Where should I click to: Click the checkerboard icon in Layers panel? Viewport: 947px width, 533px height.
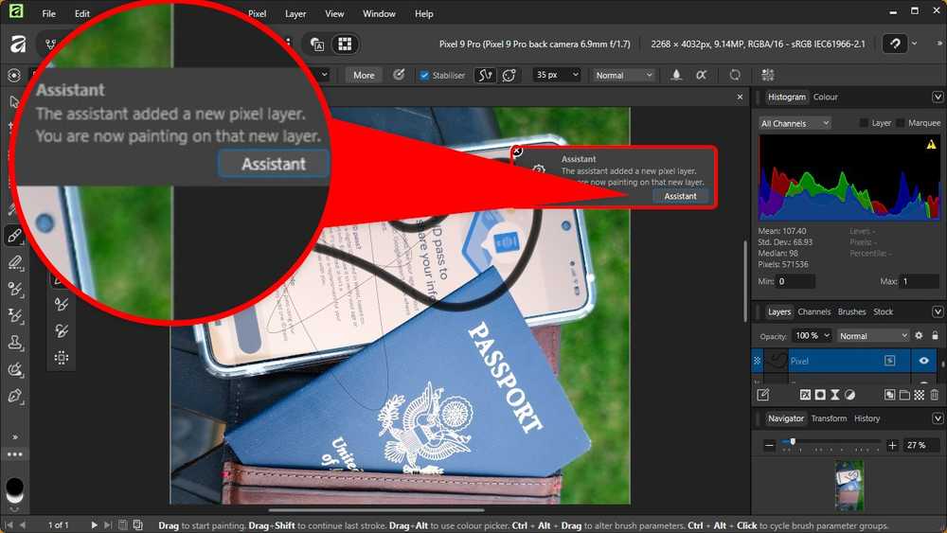[x=920, y=395]
